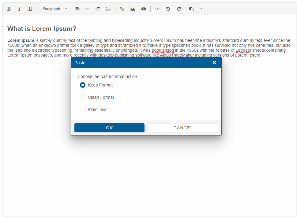
Task: Confirm paste with the OK button
Action: pos(109,127)
